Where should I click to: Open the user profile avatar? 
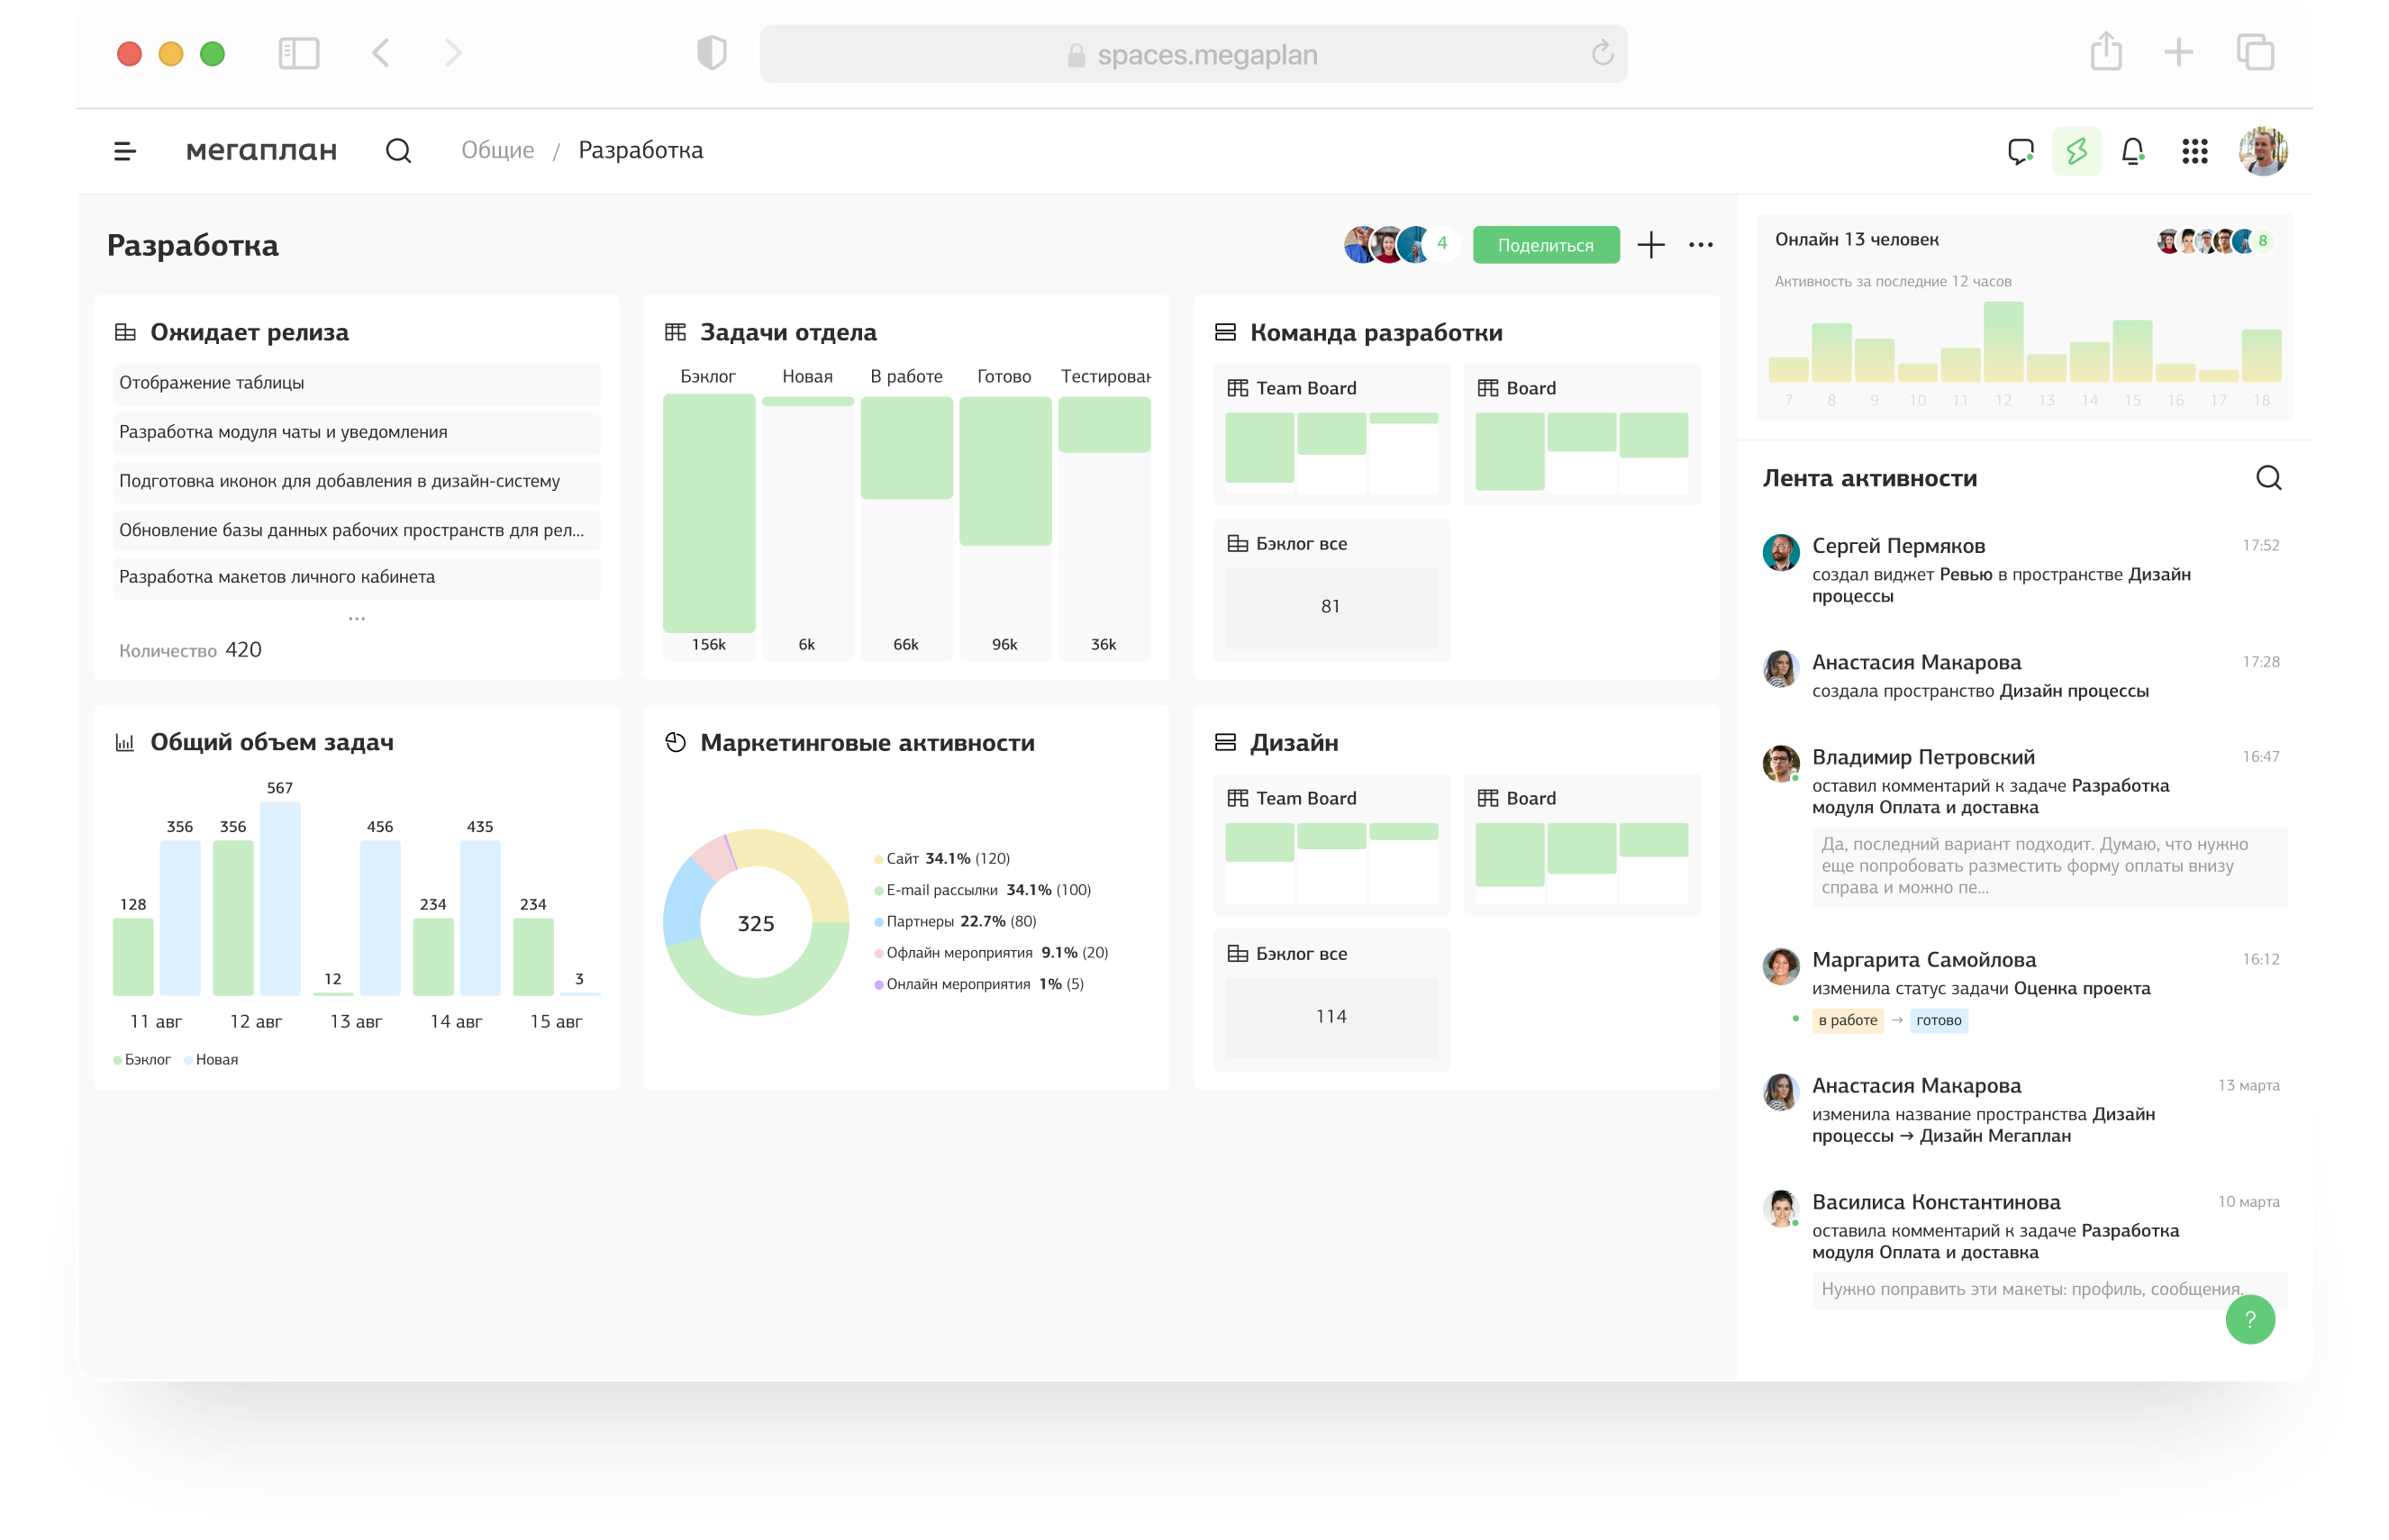(x=2262, y=151)
